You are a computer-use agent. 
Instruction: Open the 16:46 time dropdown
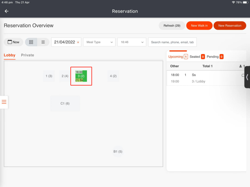coord(132,42)
